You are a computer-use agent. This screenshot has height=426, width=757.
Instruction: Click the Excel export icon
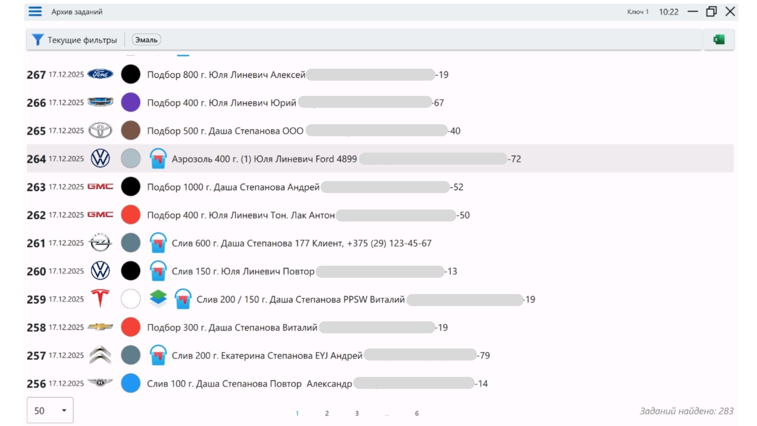[x=719, y=39]
